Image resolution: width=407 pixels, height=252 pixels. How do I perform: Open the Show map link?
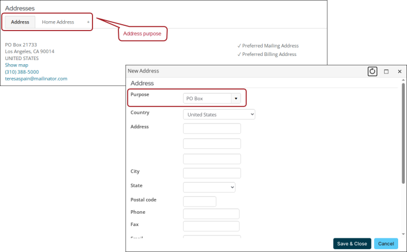pos(16,65)
